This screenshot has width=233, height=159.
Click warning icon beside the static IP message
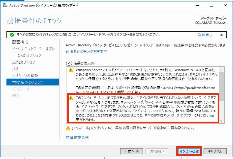pos(71,98)
